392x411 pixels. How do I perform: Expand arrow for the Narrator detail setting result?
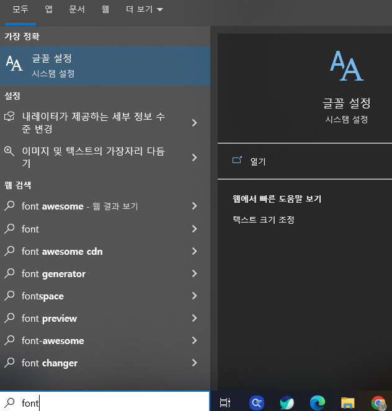tap(194, 123)
